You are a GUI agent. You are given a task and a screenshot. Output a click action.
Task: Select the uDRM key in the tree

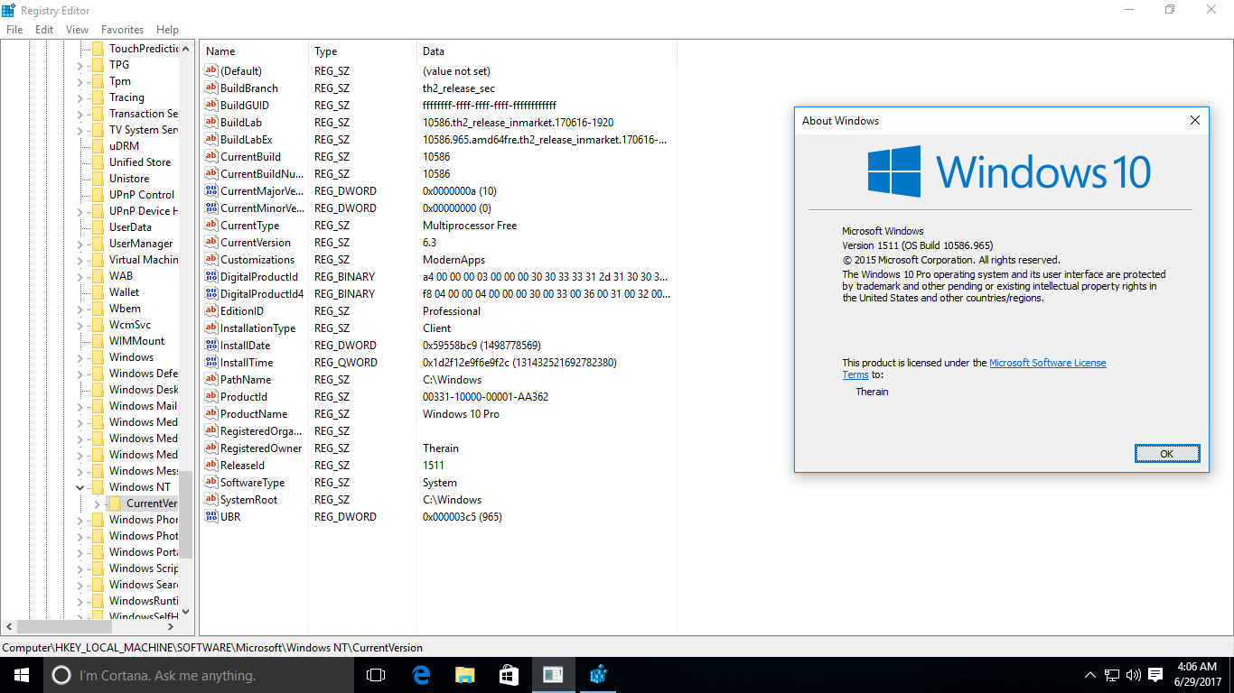[125, 146]
